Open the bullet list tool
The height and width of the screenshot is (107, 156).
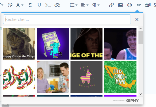(x=72, y=5)
